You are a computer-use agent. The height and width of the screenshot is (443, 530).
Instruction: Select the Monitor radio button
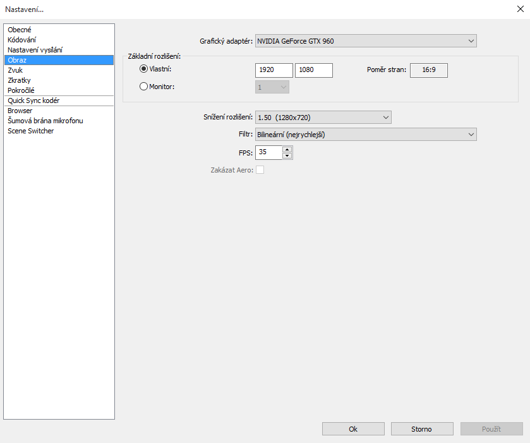(x=143, y=87)
